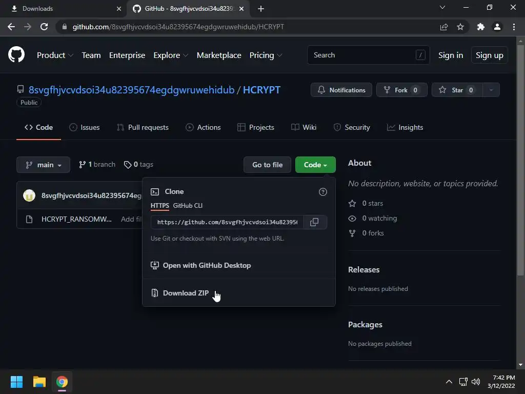Copy the clone URL with copy icon
525x394 pixels.
[x=314, y=222]
